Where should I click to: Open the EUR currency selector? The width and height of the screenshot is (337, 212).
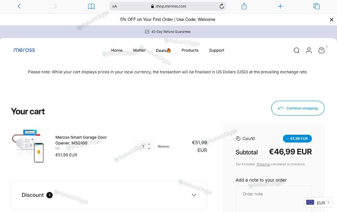[318, 203]
